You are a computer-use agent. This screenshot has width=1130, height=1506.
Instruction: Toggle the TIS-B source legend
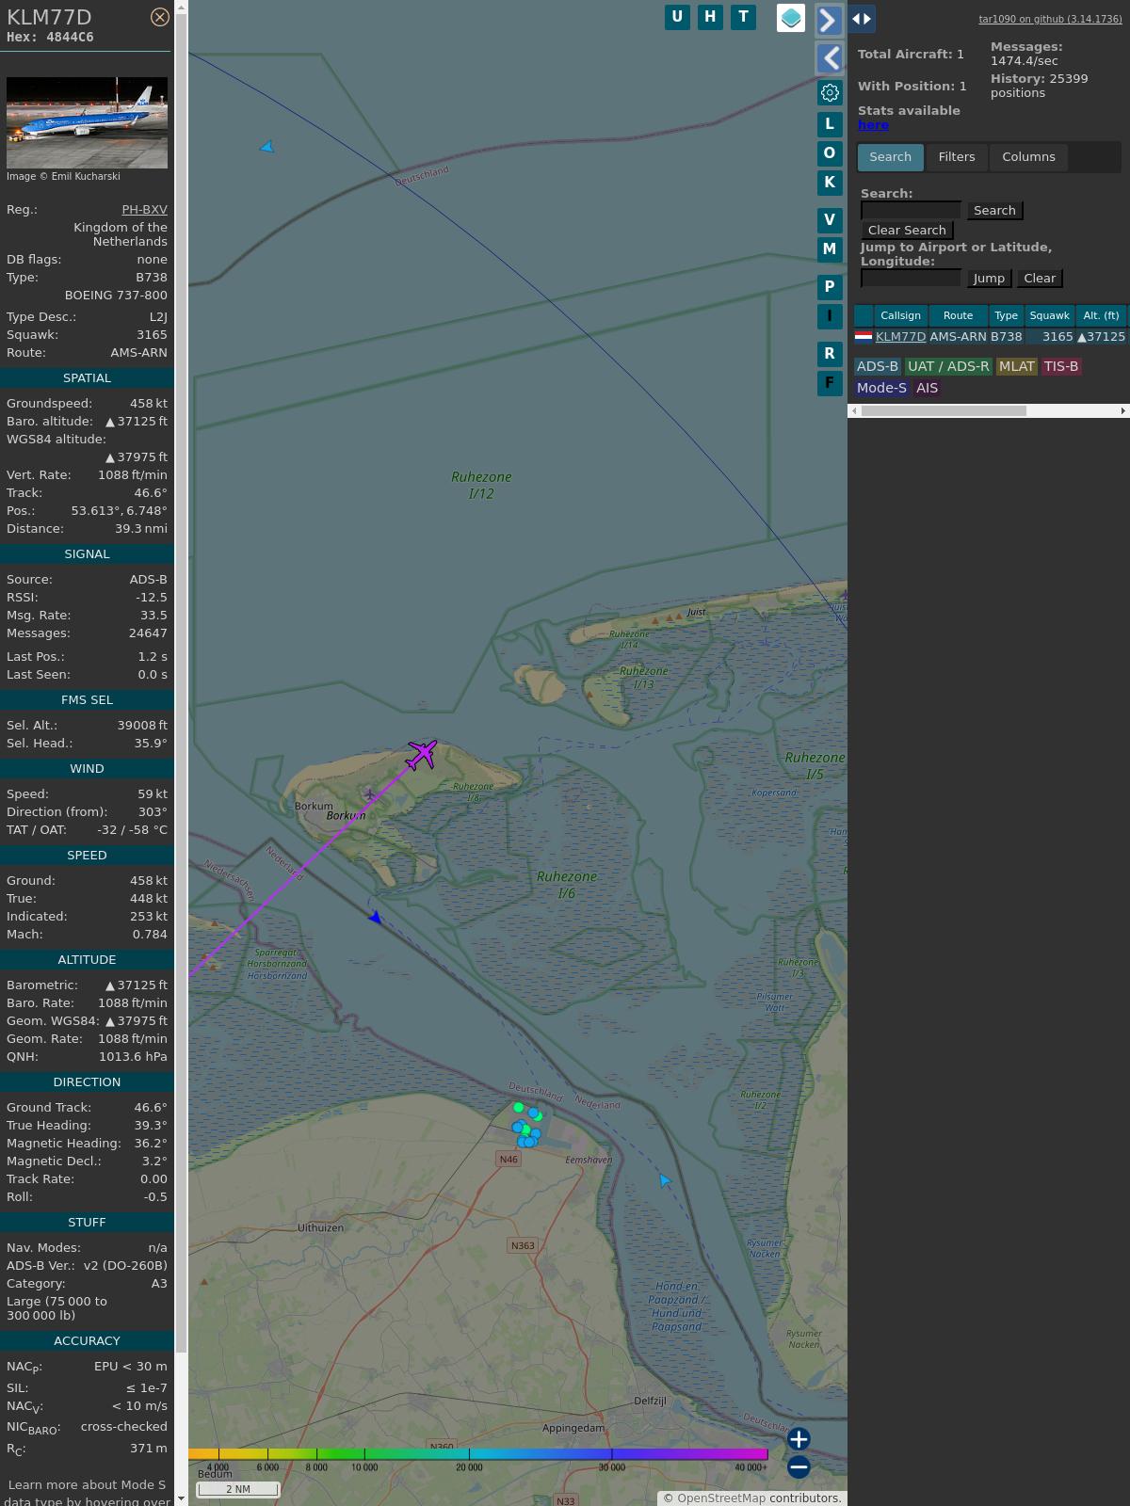(x=1061, y=367)
